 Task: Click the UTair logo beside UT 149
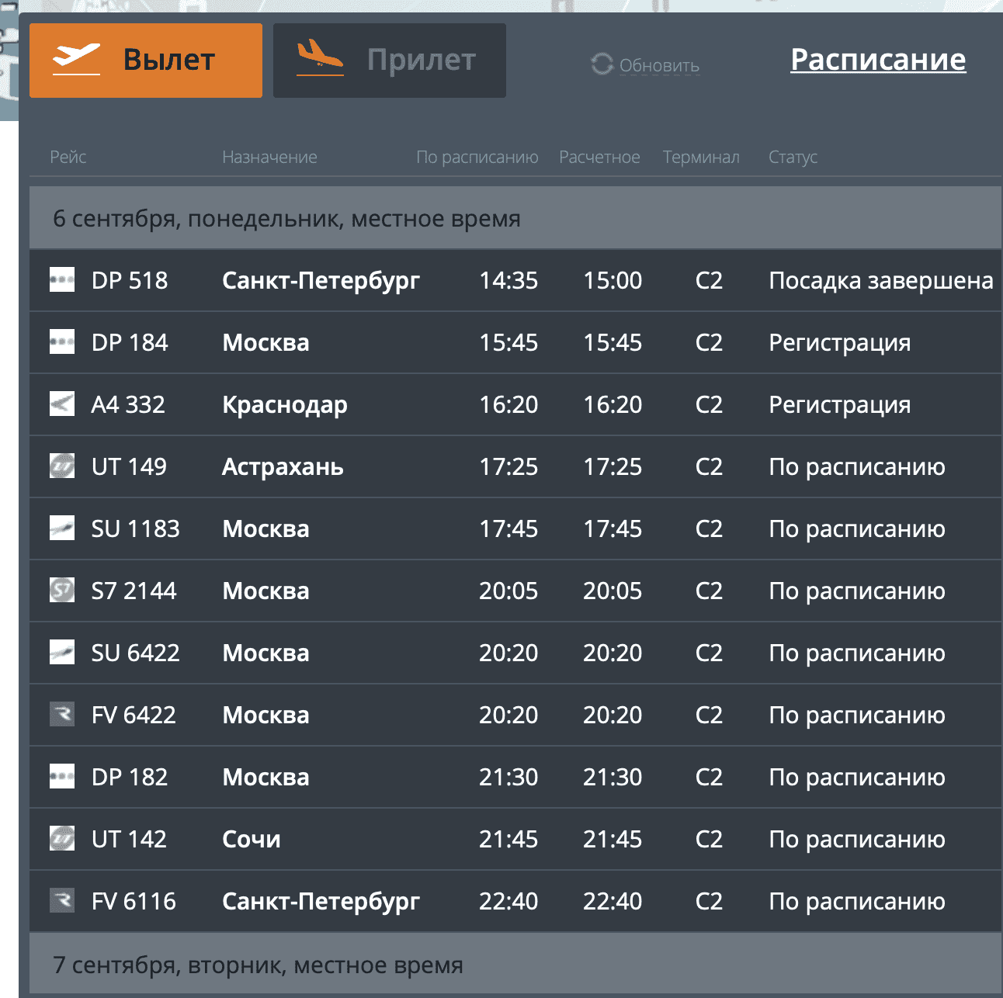pyautogui.click(x=62, y=466)
